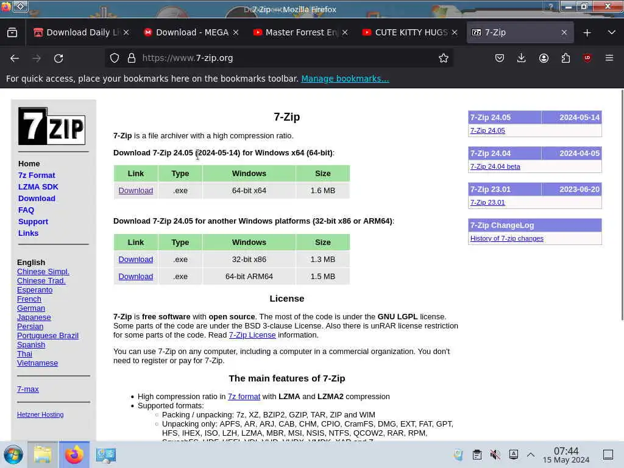Click the Firefox View icon in tab bar

[x=12, y=33]
